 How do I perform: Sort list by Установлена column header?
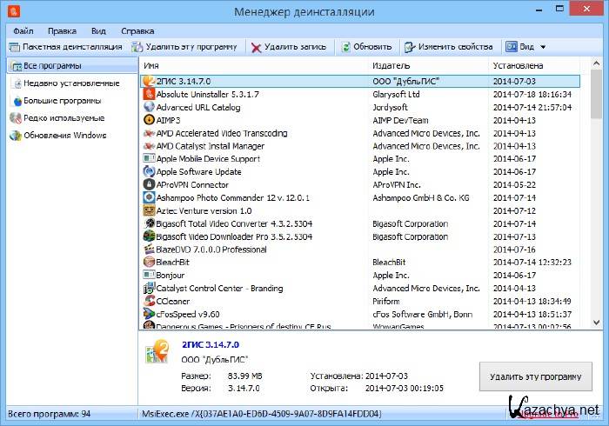coord(519,66)
